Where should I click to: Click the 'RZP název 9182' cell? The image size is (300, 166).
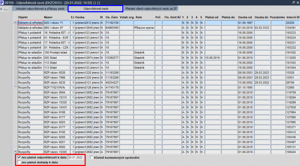pos(57,132)
